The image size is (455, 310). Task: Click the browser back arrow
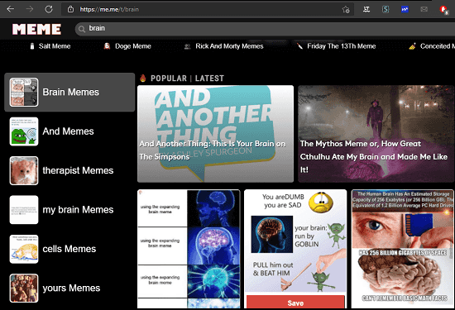click(11, 9)
